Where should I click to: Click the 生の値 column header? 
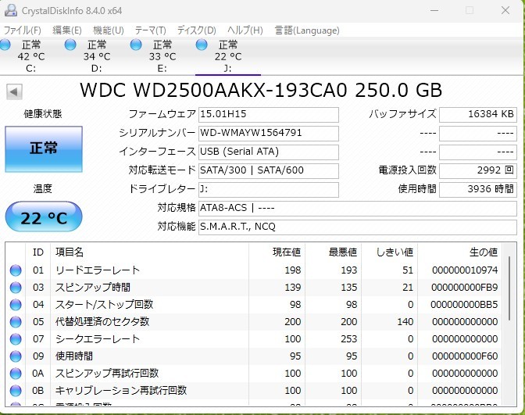[x=482, y=252]
